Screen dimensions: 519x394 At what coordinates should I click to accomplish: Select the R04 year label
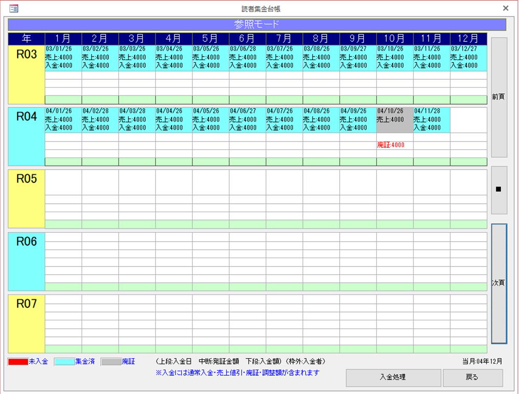26,136
